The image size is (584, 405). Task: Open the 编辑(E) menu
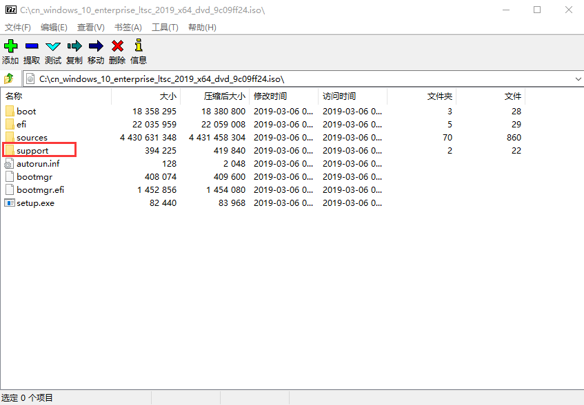coord(54,27)
